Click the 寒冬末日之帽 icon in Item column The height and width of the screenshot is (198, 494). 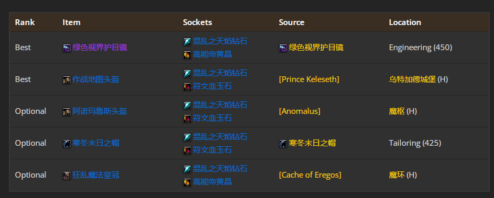point(67,144)
